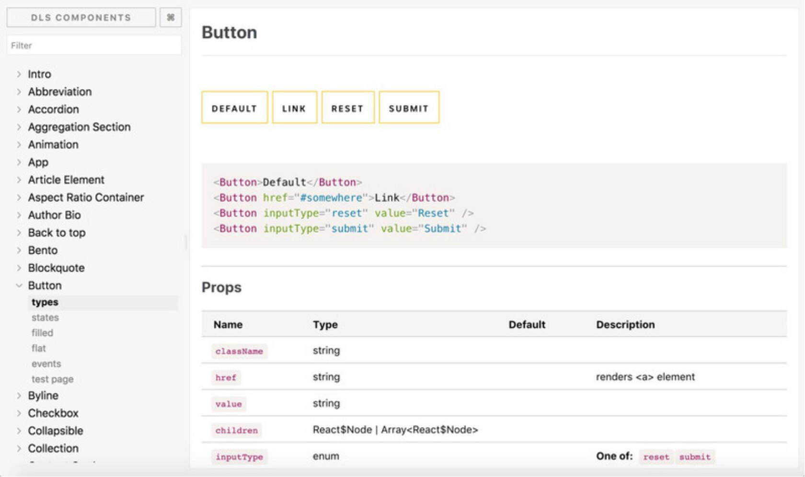Open the flat Button story
This screenshot has width=805, height=477.
[x=39, y=348]
